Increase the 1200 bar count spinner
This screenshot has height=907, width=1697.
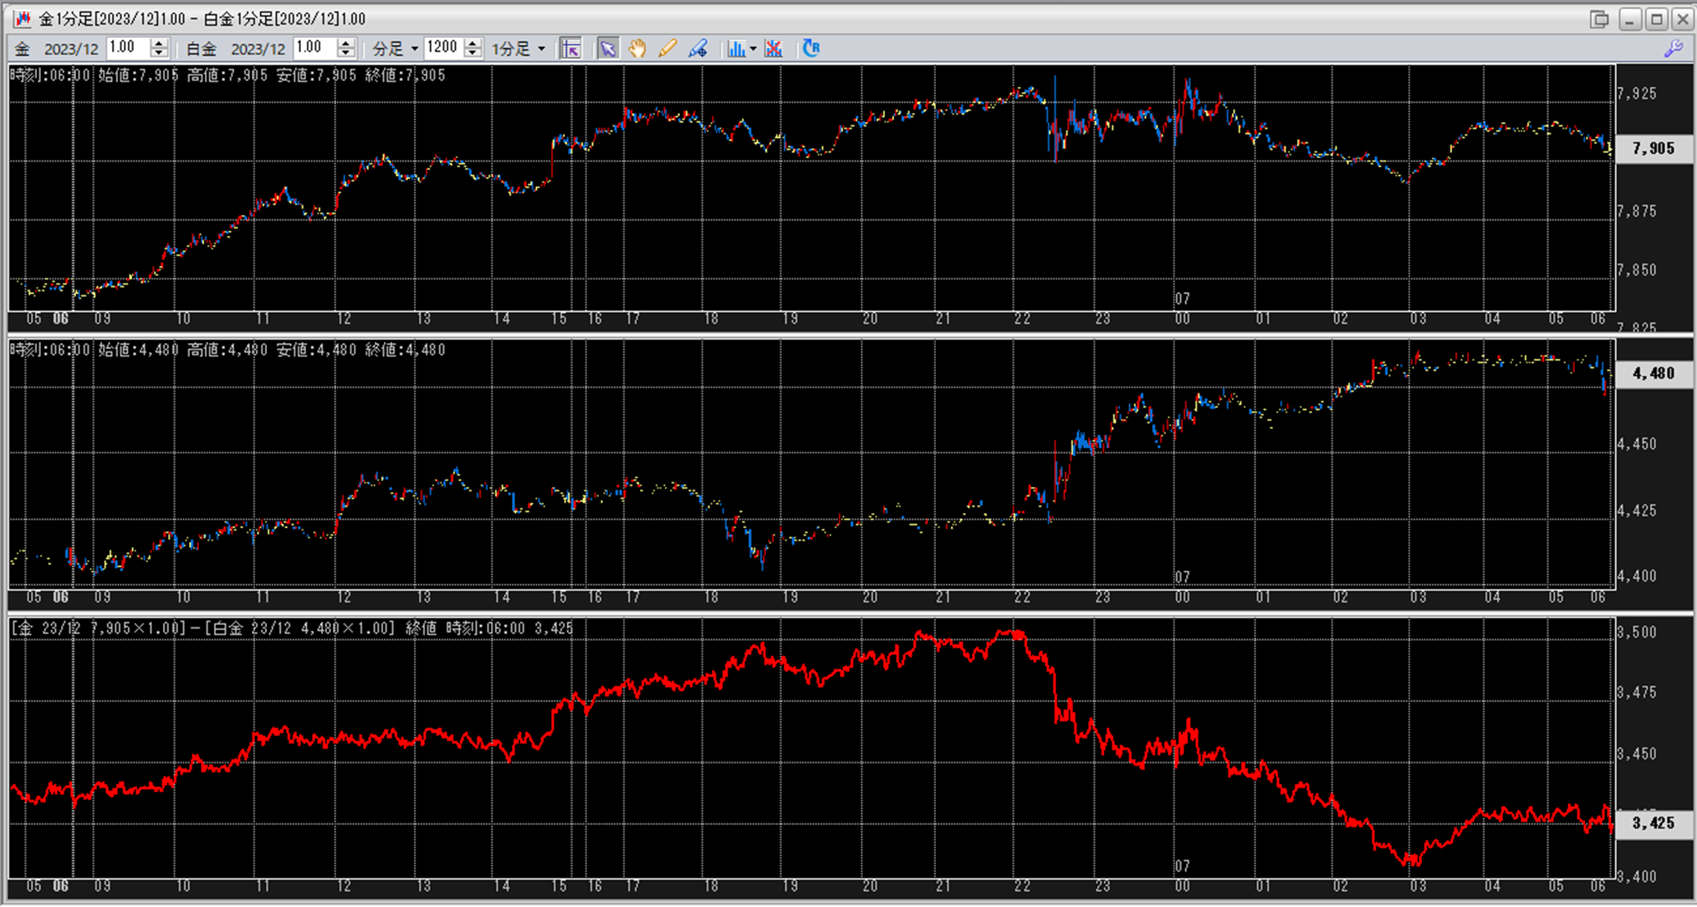pyautogui.click(x=473, y=44)
